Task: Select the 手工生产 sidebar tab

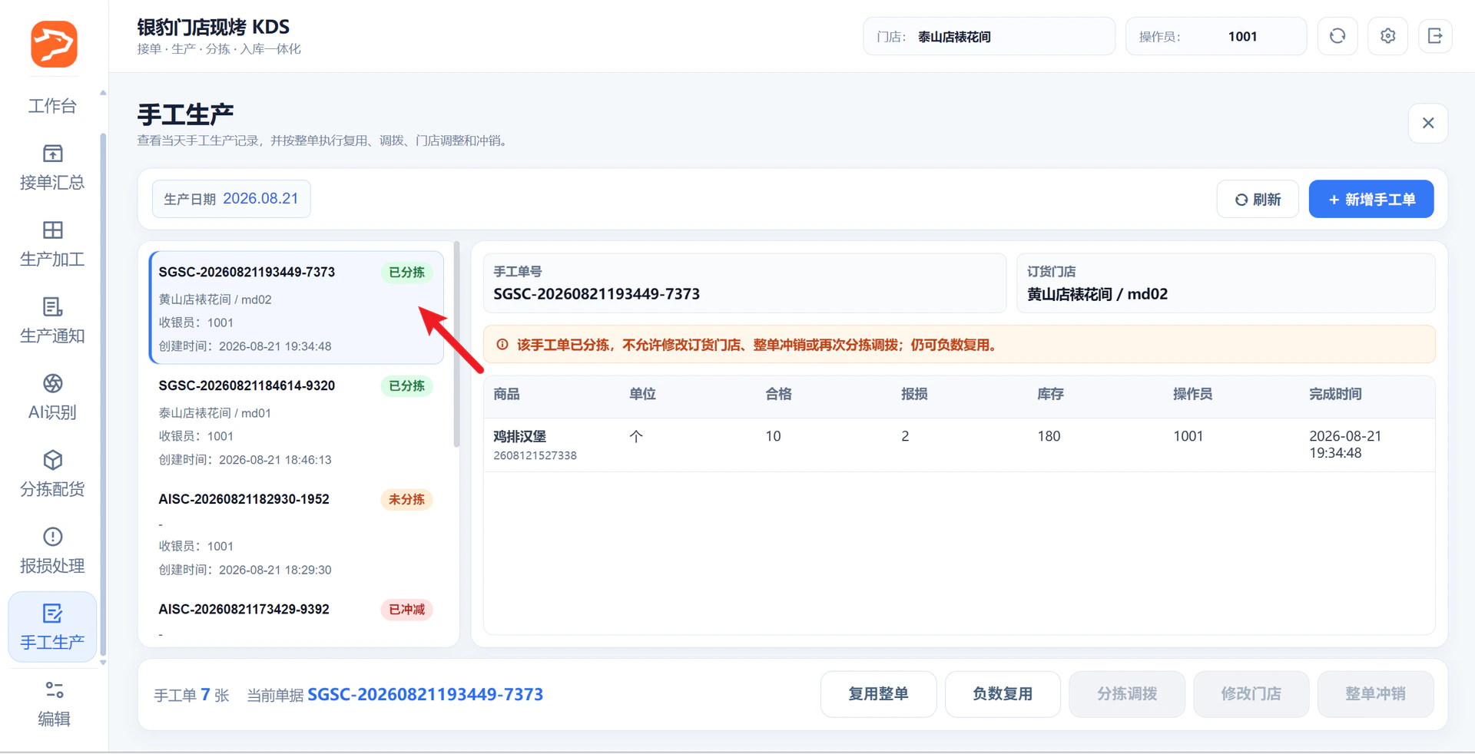Action: tap(52, 627)
